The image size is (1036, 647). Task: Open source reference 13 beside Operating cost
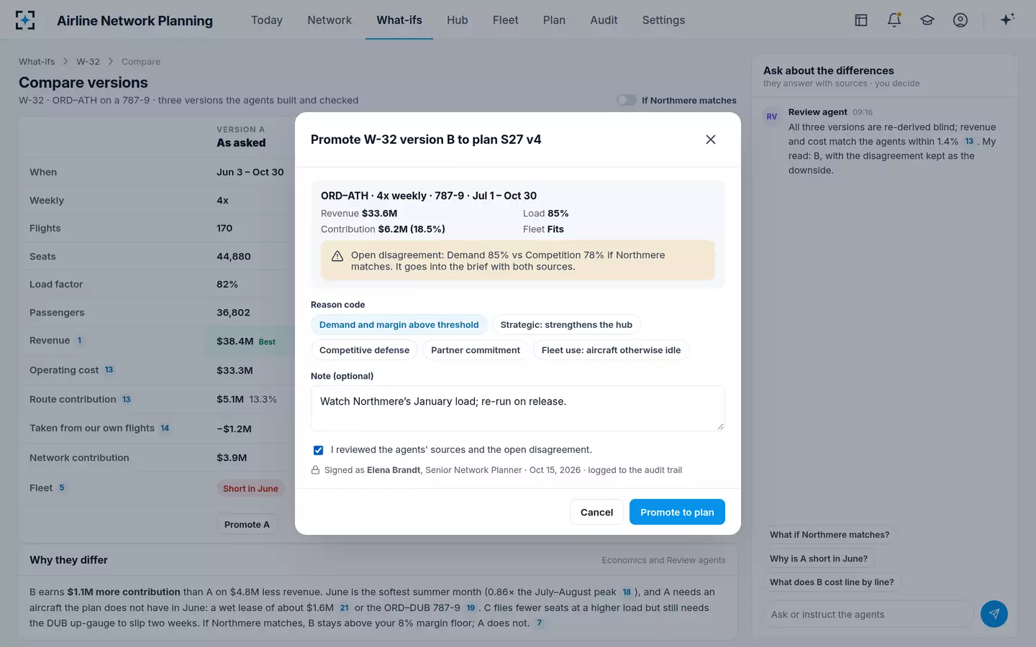[109, 370]
